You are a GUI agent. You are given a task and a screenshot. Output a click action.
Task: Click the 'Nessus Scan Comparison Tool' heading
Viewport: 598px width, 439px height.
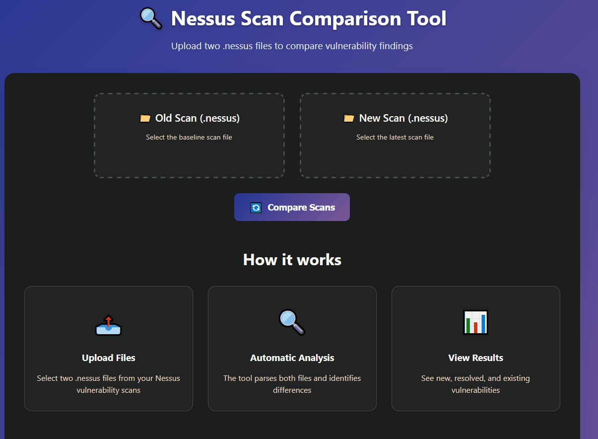tap(309, 19)
